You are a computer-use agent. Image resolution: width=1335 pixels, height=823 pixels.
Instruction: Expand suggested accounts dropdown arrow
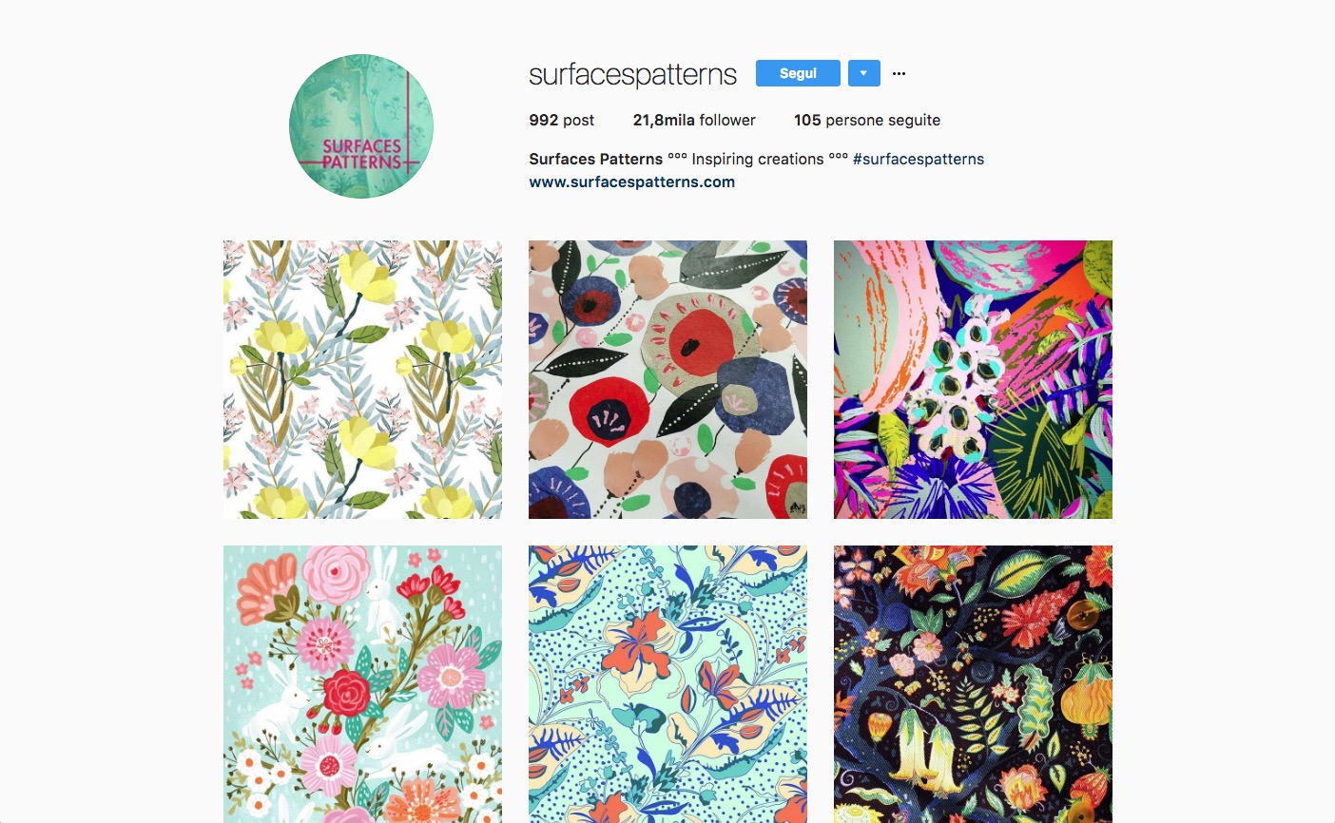pos(863,73)
